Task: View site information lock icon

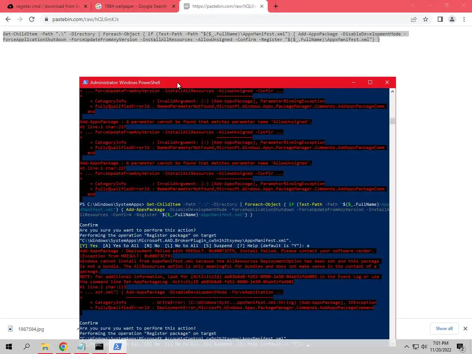Action: coord(46,19)
